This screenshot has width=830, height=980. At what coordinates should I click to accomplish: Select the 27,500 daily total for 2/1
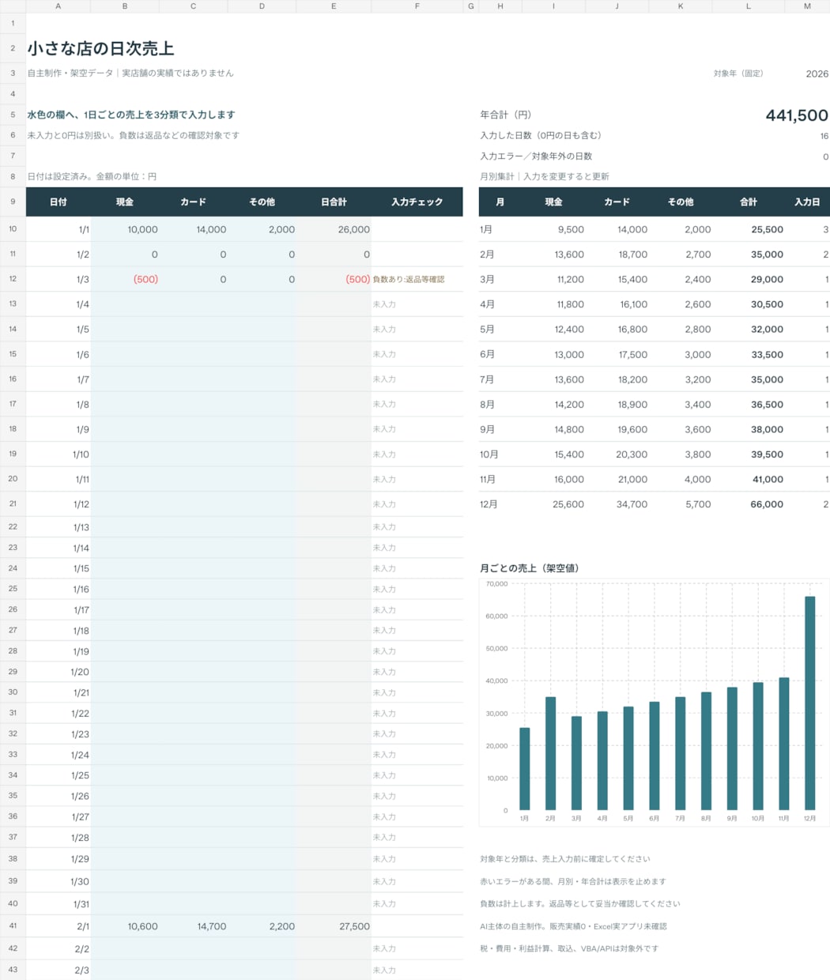click(x=334, y=926)
